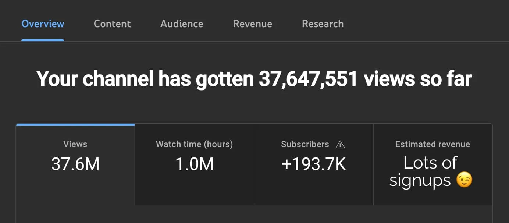Click the +193.7K subscribers value

point(313,164)
